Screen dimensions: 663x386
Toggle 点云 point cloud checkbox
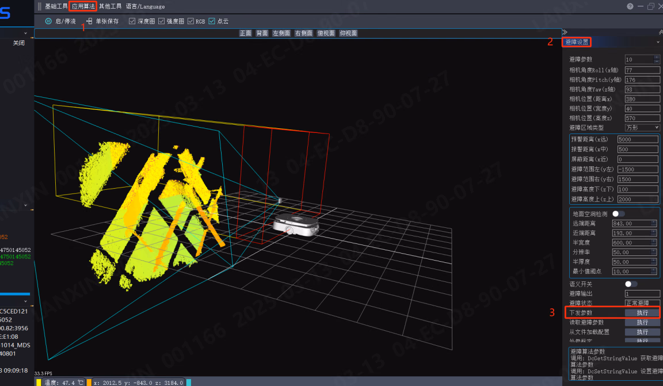[x=212, y=21]
